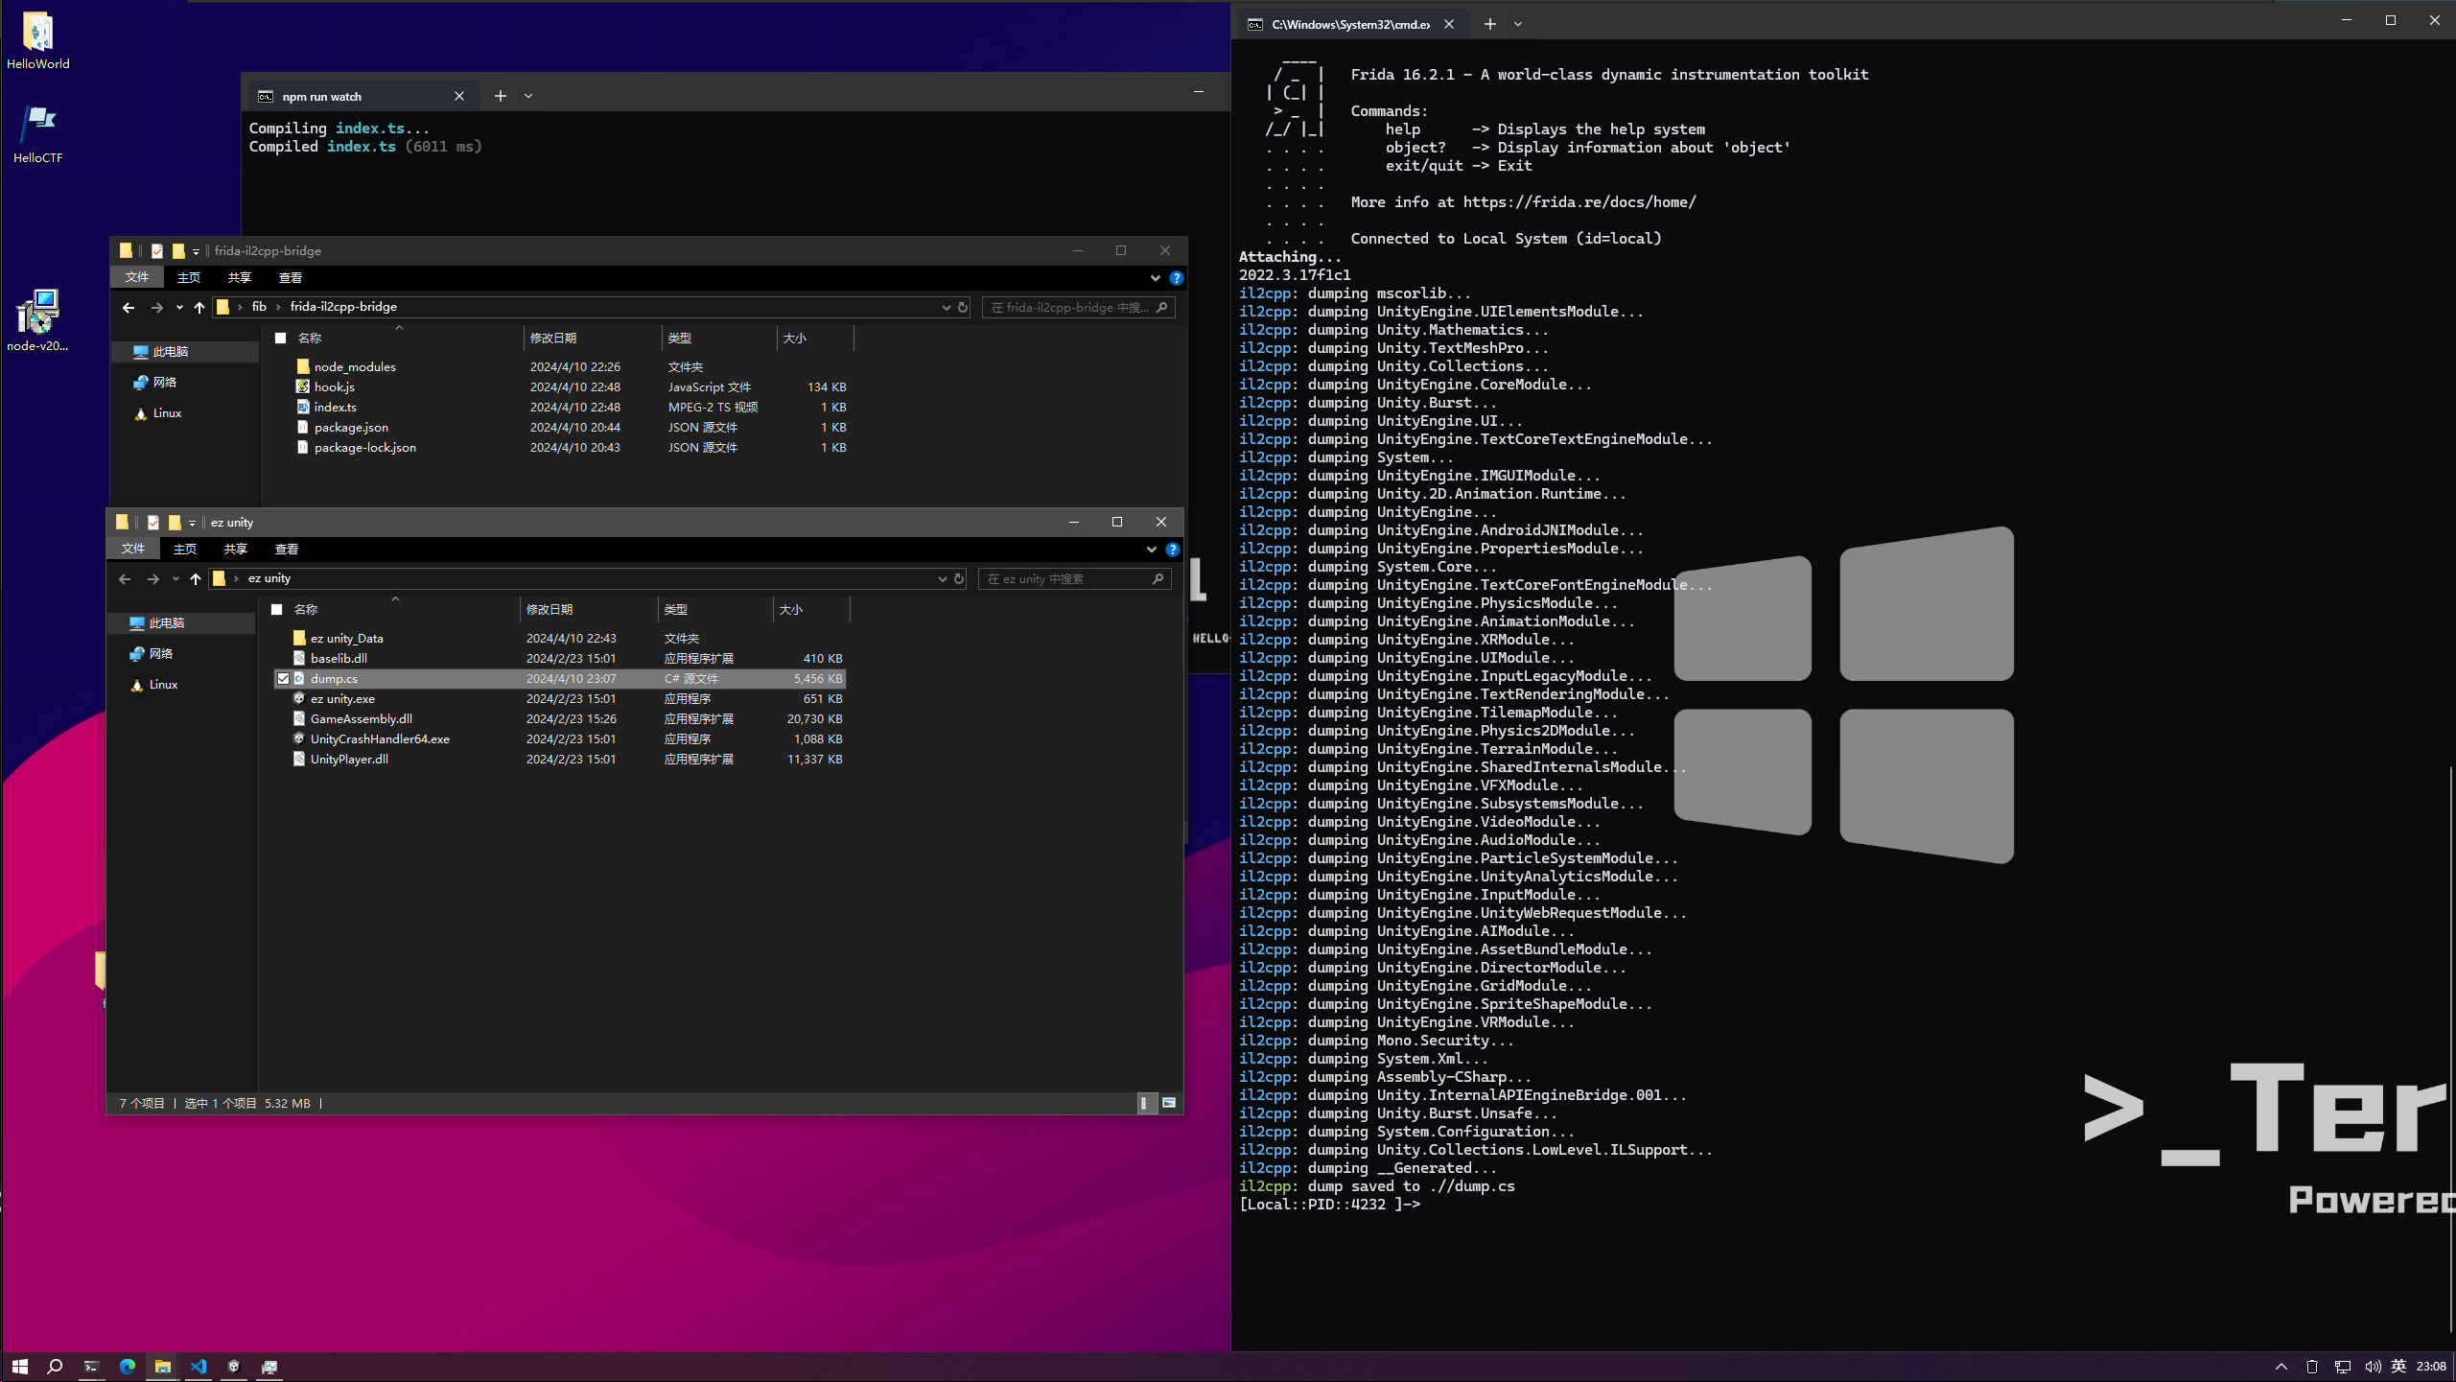Click fib breadcrumb in address bar
Image resolution: width=2456 pixels, height=1382 pixels.
259,307
